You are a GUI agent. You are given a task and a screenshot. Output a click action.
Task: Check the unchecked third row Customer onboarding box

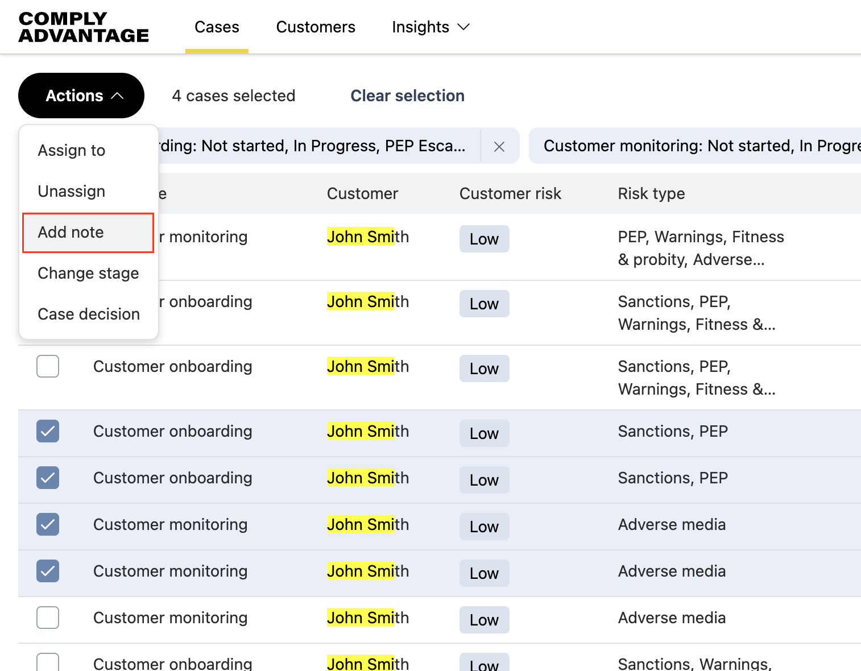point(48,366)
